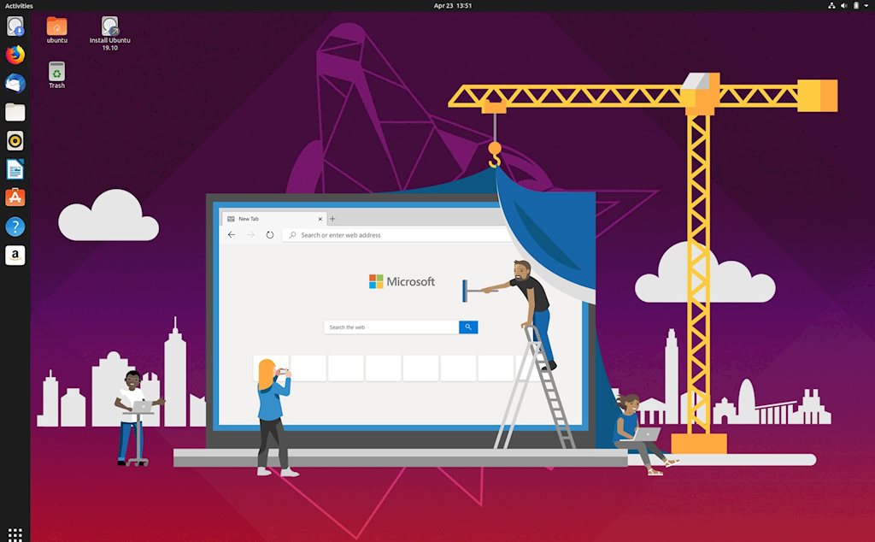Viewport: 875px width, 542px height.
Task: Expand the system menu arrow in top bar
Action: (866, 5)
